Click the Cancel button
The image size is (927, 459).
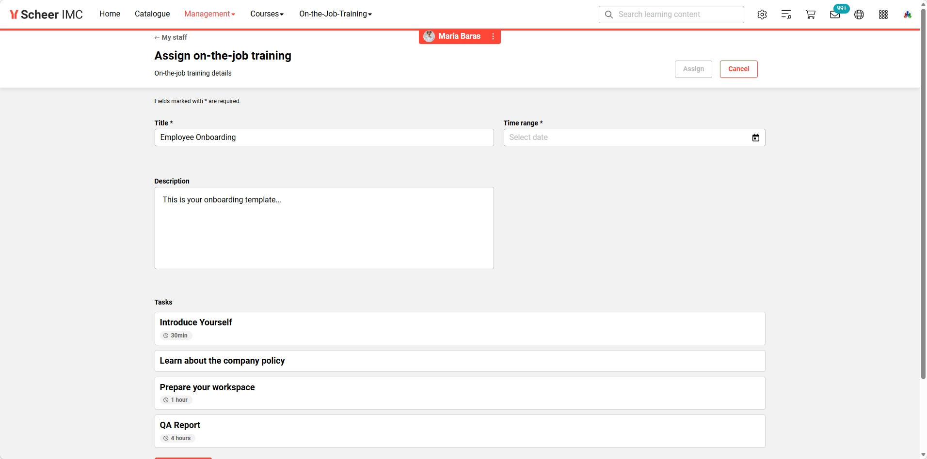point(738,69)
